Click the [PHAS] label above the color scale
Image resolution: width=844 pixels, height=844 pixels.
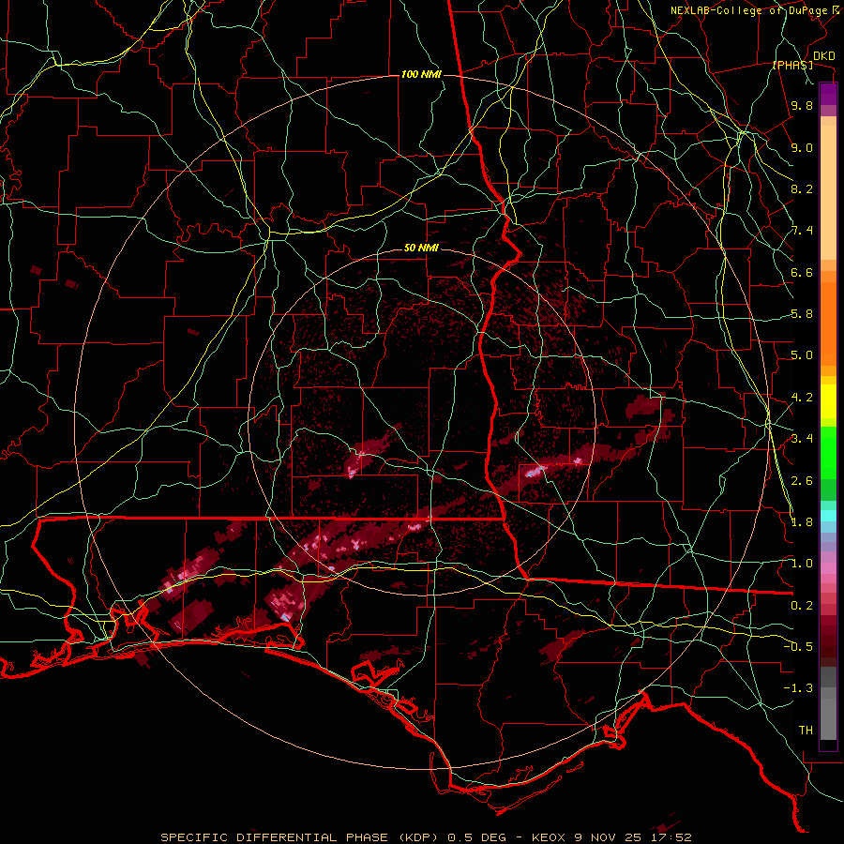(792, 65)
